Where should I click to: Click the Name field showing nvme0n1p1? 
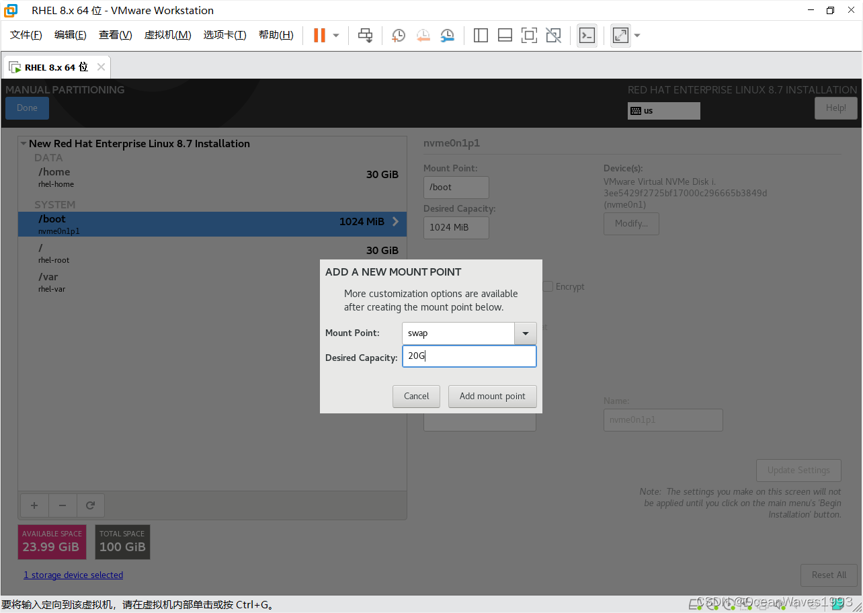[x=663, y=420]
